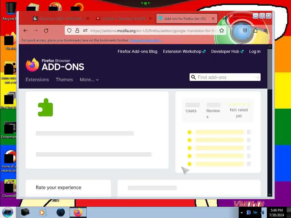Image resolution: width=291 pixels, height=218 pixels.
Task: Click the Manage bookmarks link
Action: 146,40
